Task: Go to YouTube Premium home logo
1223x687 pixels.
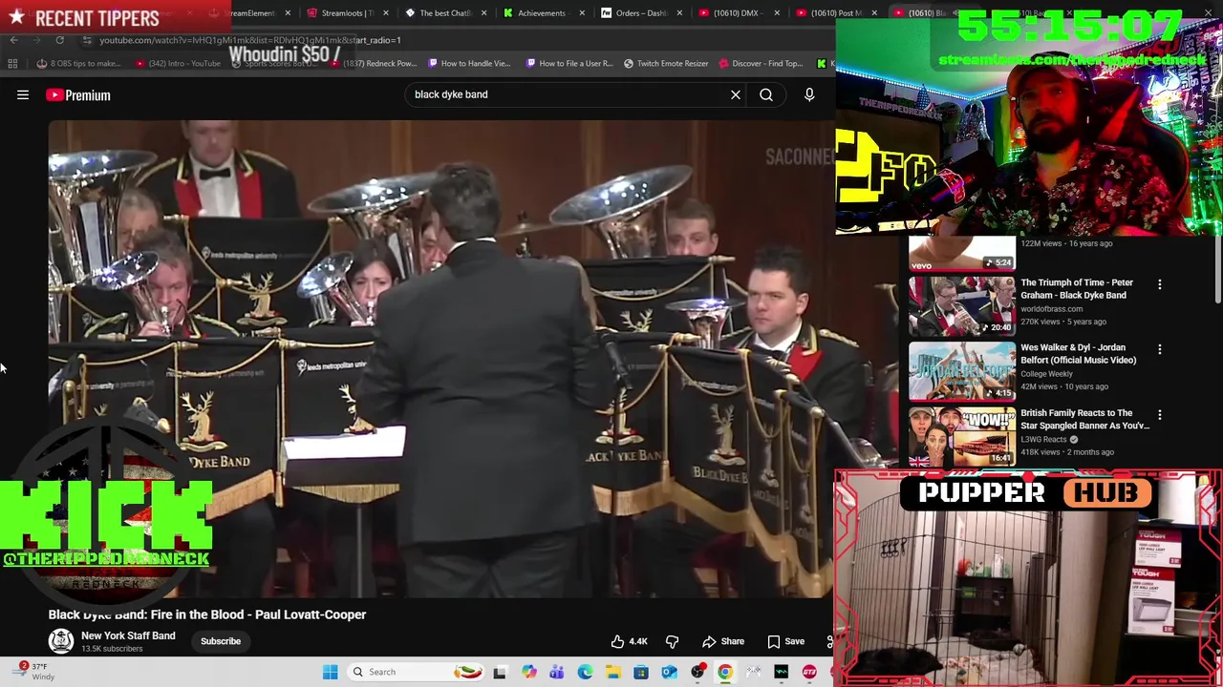Action: (x=78, y=95)
